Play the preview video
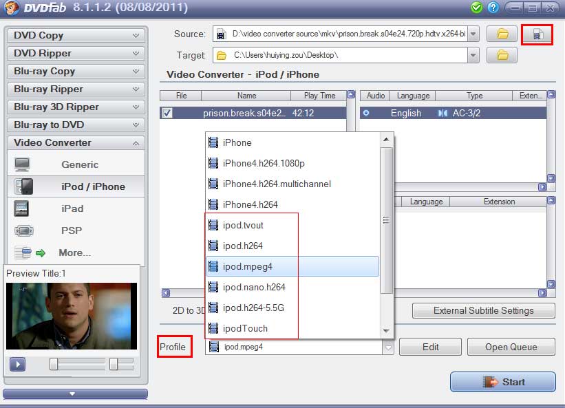This screenshot has height=408, width=565. tap(18, 365)
